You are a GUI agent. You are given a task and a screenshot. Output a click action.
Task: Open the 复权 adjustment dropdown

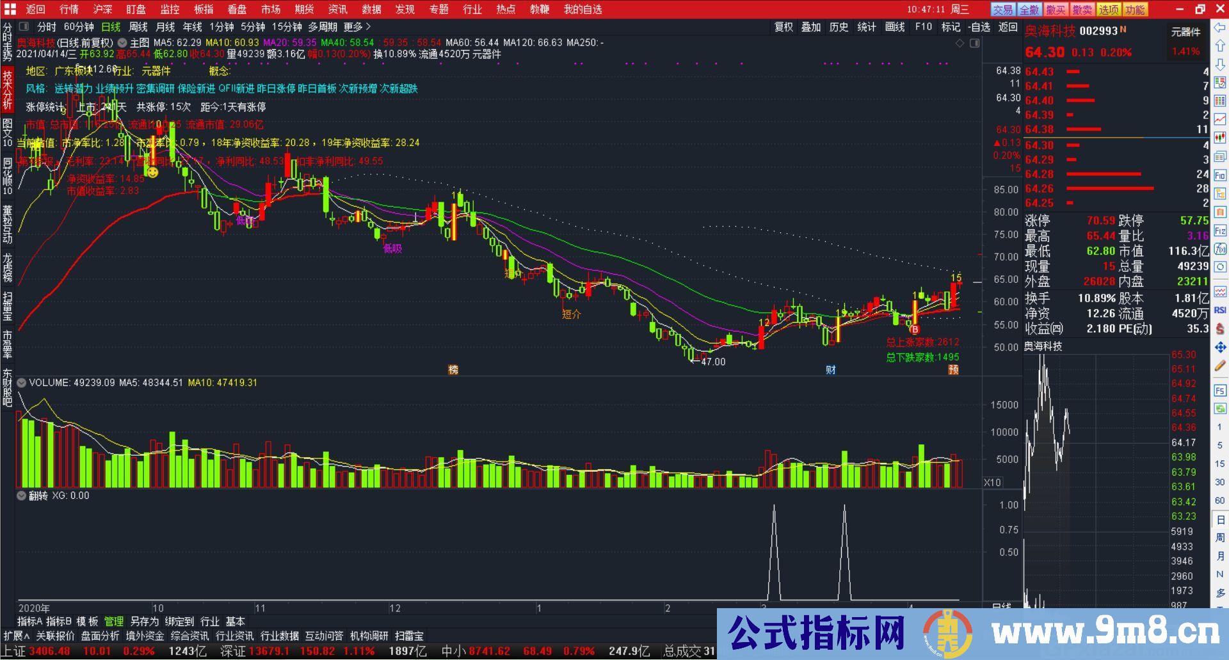pyautogui.click(x=783, y=27)
